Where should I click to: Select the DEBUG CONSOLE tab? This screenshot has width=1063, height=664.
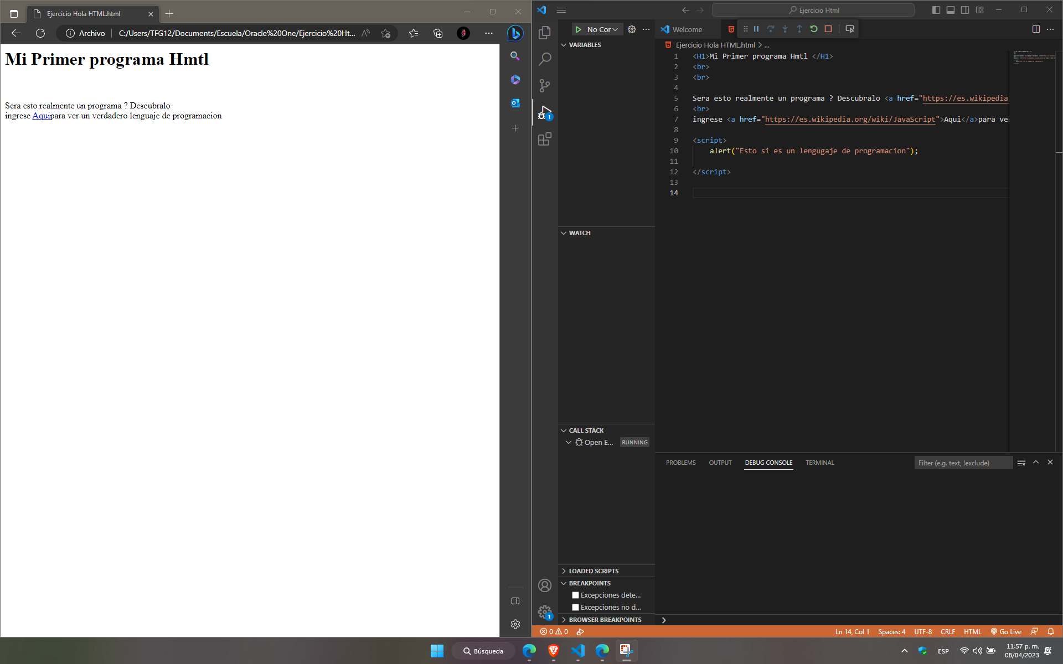(x=768, y=463)
